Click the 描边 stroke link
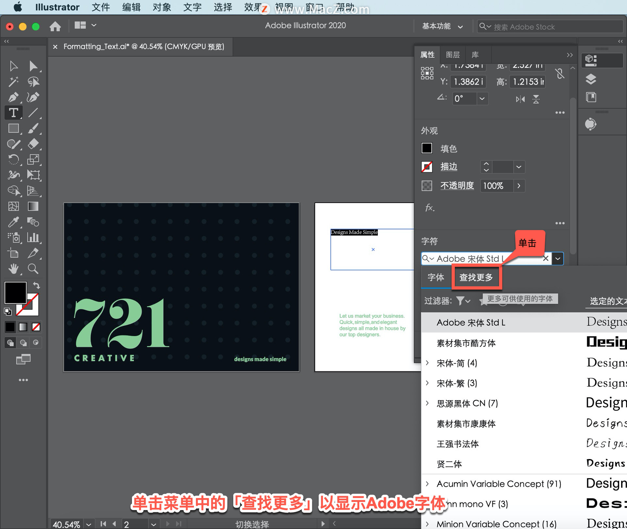Image resolution: width=627 pixels, height=529 pixels. 449,167
